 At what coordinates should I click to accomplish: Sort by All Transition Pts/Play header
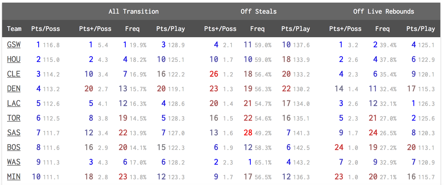tap(171, 29)
